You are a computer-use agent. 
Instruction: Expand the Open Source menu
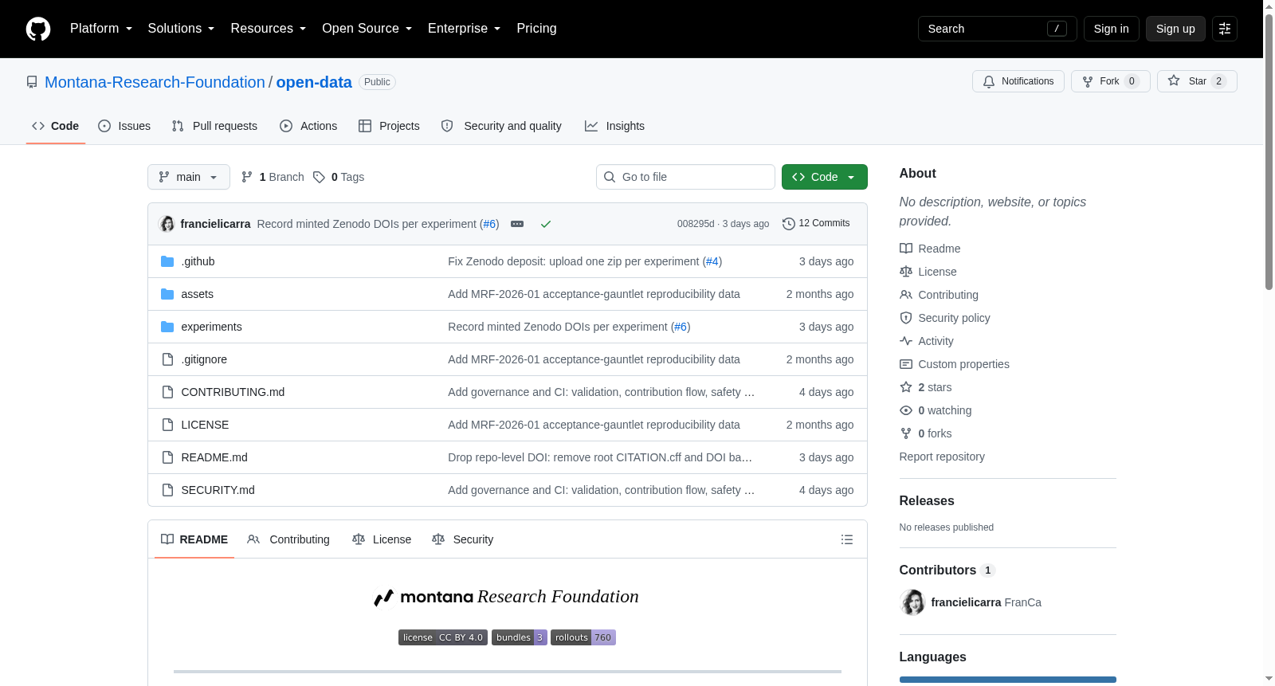(x=367, y=29)
